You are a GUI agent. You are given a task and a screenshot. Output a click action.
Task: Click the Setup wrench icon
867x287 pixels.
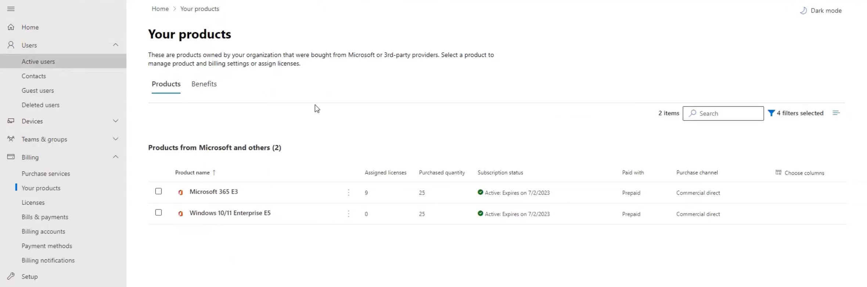point(11,276)
